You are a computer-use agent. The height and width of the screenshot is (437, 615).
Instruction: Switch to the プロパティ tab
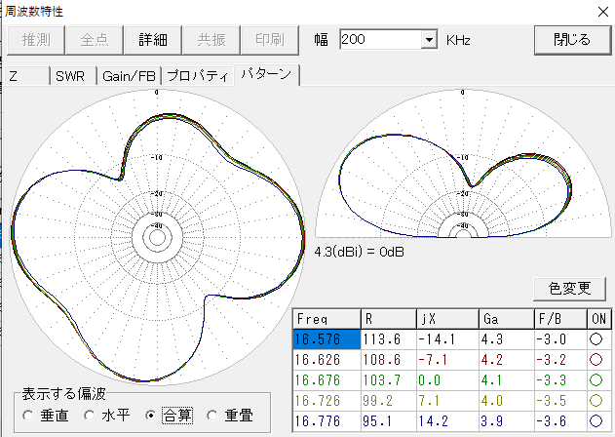[197, 76]
